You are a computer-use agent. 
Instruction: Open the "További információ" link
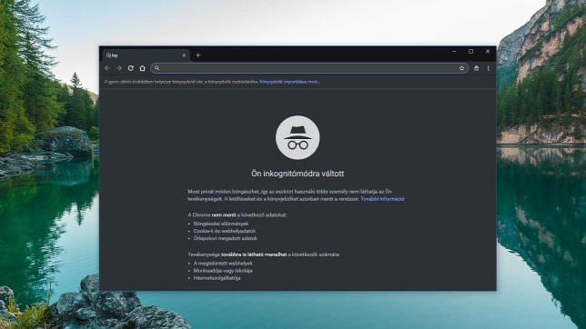point(382,199)
